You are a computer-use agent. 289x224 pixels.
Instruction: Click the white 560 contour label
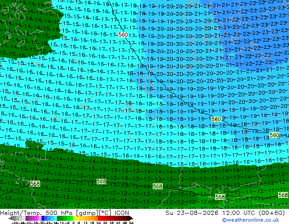pos(123,35)
